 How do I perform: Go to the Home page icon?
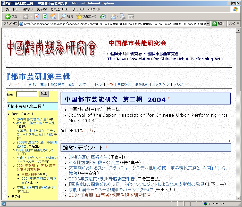pos(53,17)
